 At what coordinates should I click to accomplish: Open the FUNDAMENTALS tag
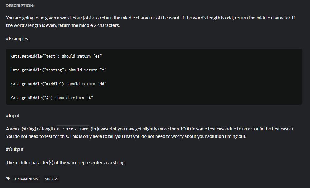pos(26,179)
